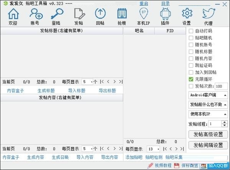Click 添加贴吧 link
This screenshot has width=230, height=170.
[134, 157]
